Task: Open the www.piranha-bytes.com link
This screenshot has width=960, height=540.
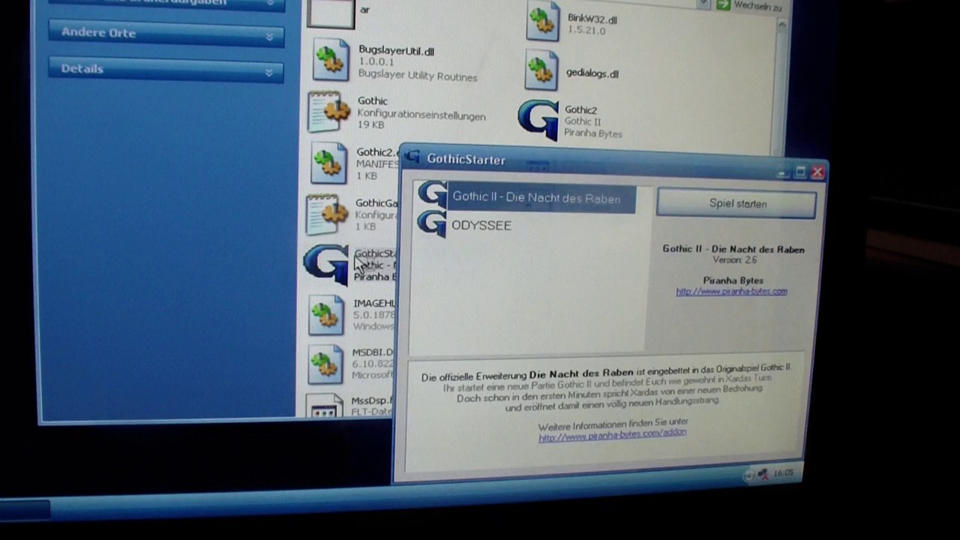Action: [731, 292]
